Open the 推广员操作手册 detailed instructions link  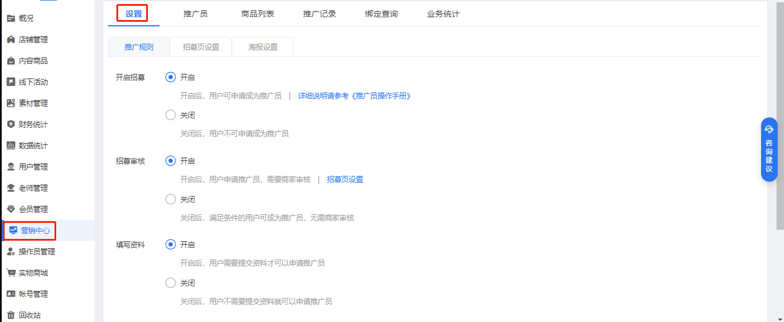tap(354, 96)
